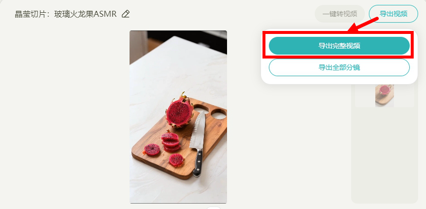Click the 一键转视频 button
Viewport: 426px width, 209px height.
pos(340,14)
